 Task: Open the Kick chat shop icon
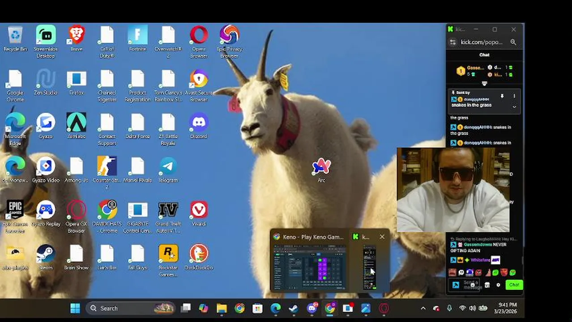click(487, 285)
